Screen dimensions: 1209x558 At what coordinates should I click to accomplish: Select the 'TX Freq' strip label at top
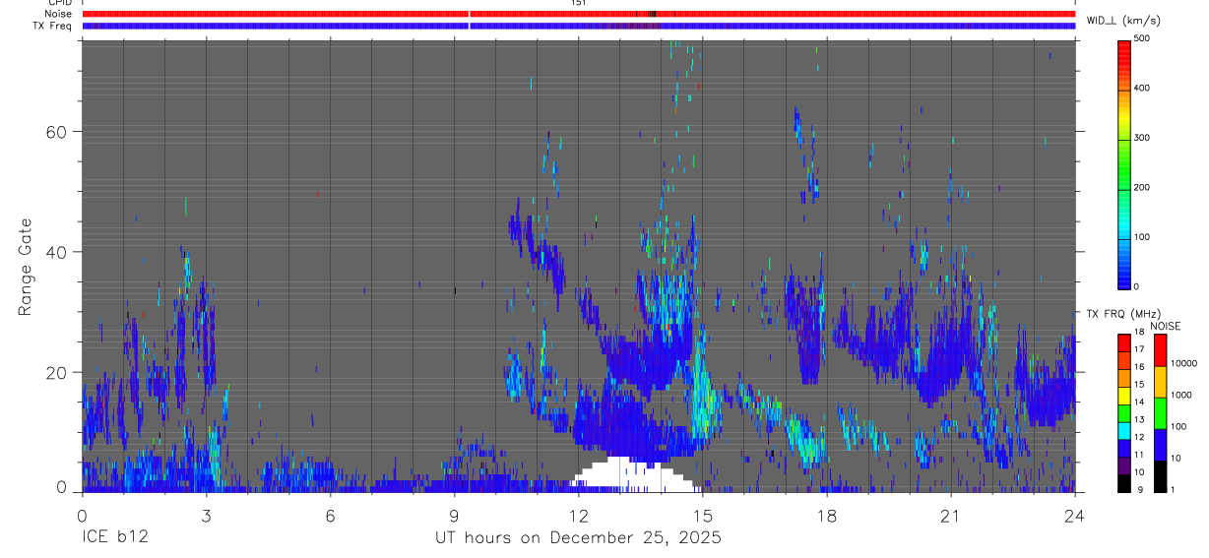click(x=51, y=26)
